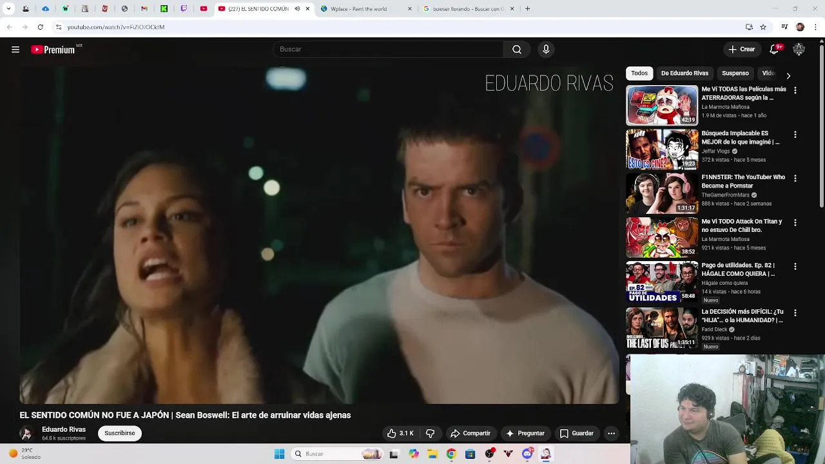Open YouTube notifications bell
The height and width of the screenshot is (464, 825).
pos(775,49)
